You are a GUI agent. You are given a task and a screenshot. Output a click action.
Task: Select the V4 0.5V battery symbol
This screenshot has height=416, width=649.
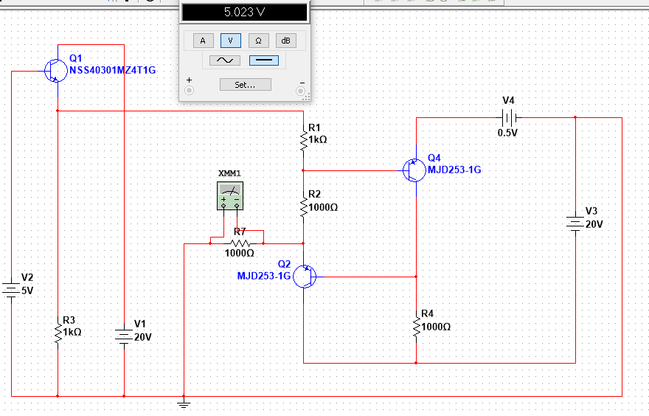pos(508,117)
